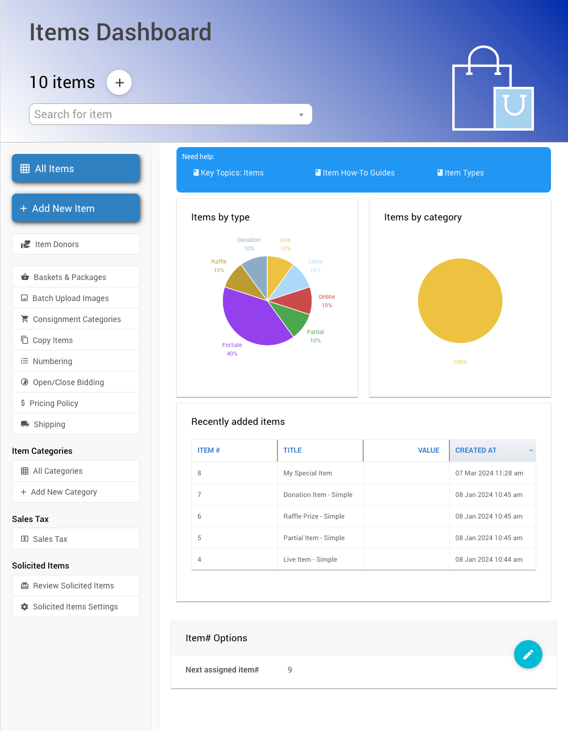Open Baskets & Packages

coord(75,277)
